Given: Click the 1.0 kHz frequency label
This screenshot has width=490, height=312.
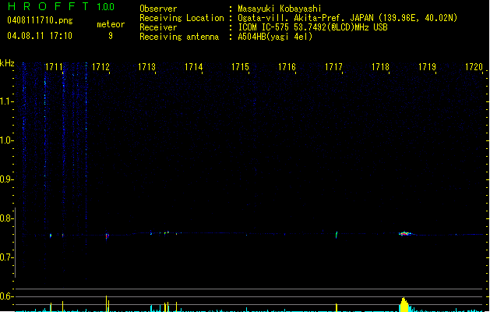Looking at the screenshot, I should tap(6, 140).
